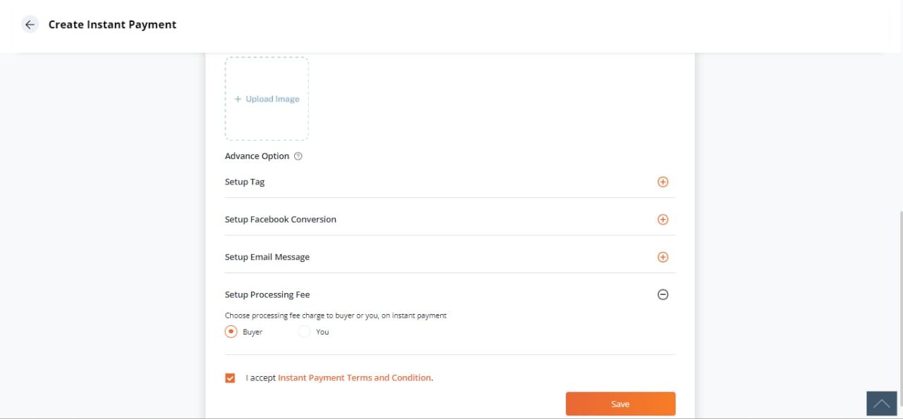Click the Setup Facebook Conversion label

point(281,219)
